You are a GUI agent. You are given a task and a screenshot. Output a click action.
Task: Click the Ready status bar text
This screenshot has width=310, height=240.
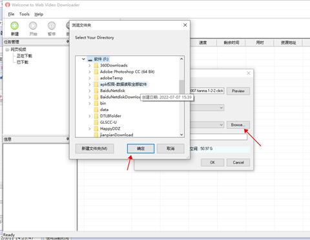point(9,234)
